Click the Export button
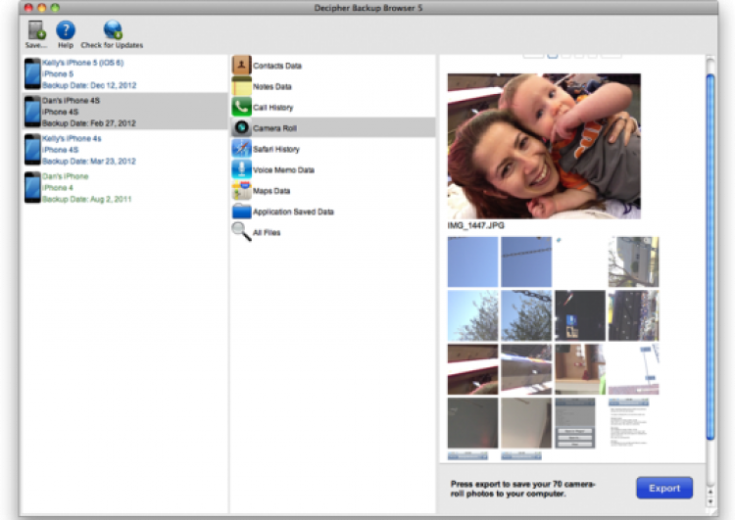Screen dimensions: 735x520 click(x=664, y=488)
